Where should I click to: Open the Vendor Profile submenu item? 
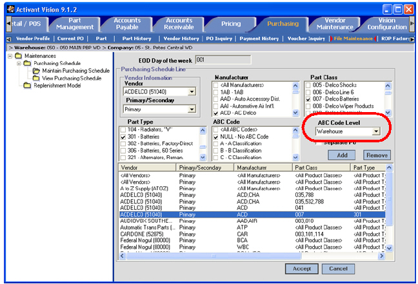coord(33,39)
